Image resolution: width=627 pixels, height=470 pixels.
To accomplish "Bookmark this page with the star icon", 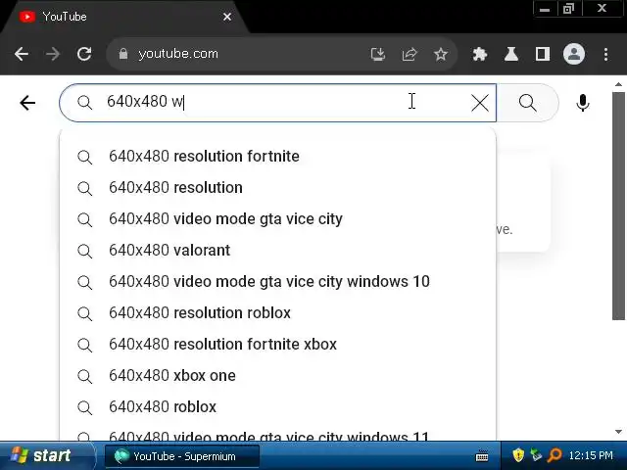I will 441,54.
